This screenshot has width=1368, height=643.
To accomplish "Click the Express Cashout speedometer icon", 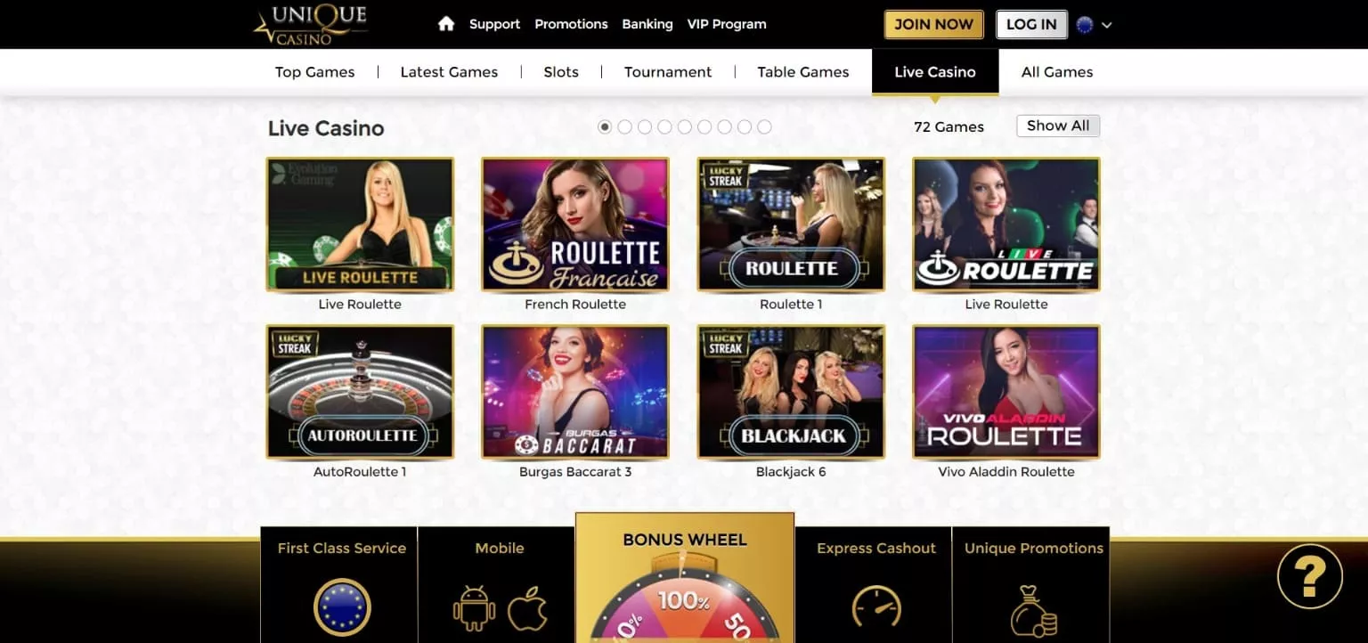I will click(876, 607).
